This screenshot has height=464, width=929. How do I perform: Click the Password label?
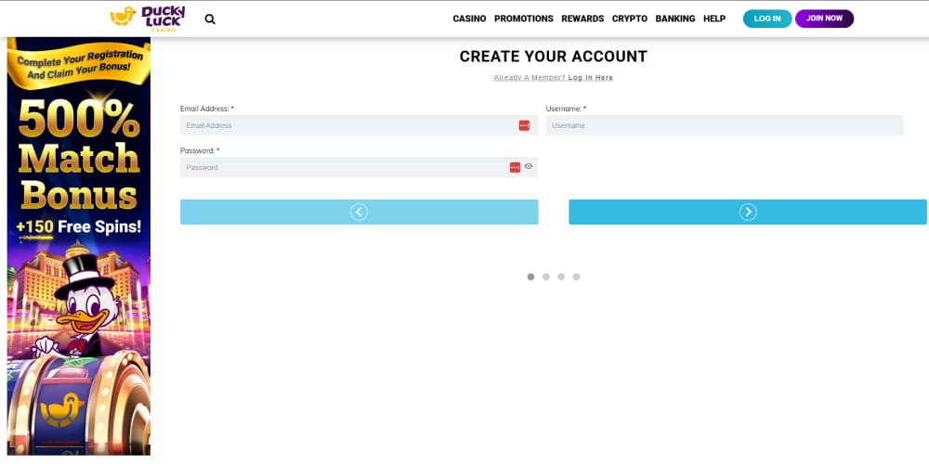coord(200,151)
